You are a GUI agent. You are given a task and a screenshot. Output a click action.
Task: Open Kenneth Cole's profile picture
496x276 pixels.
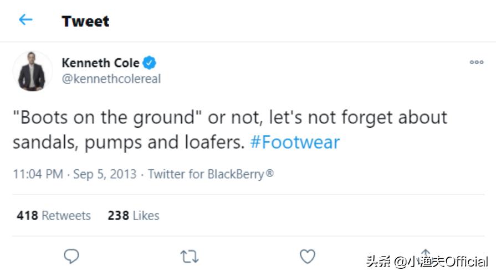32,71
